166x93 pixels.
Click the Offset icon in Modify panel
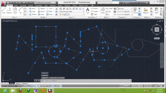pyautogui.click(x=57, y=14)
